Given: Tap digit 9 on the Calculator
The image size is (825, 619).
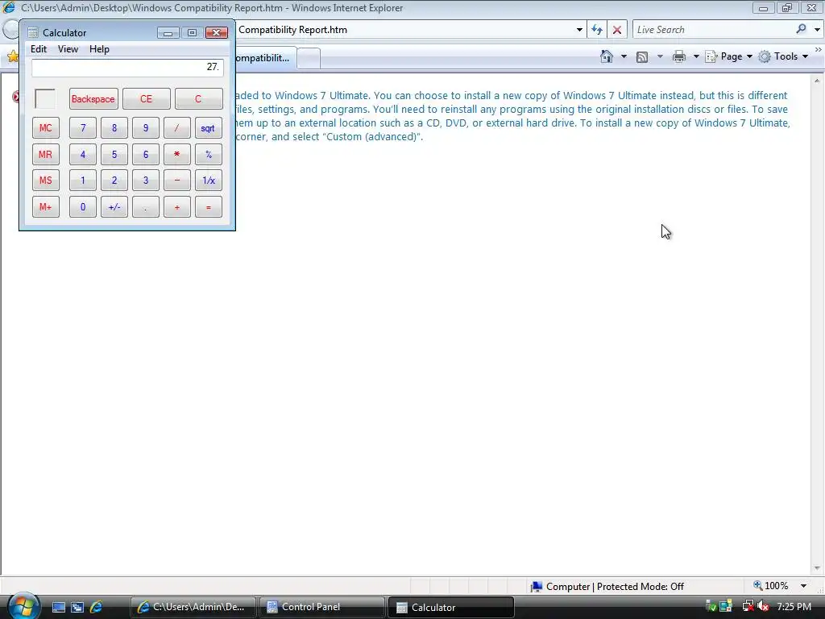Looking at the screenshot, I should coord(146,128).
